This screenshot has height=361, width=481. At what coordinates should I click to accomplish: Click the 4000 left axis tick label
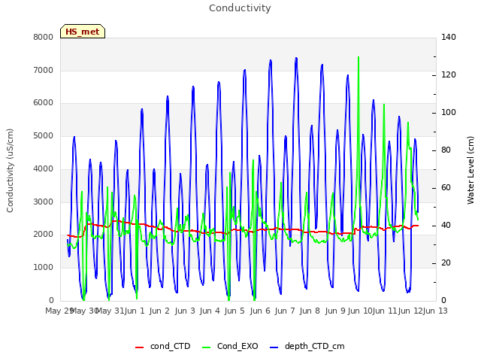click(x=44, y=168)
